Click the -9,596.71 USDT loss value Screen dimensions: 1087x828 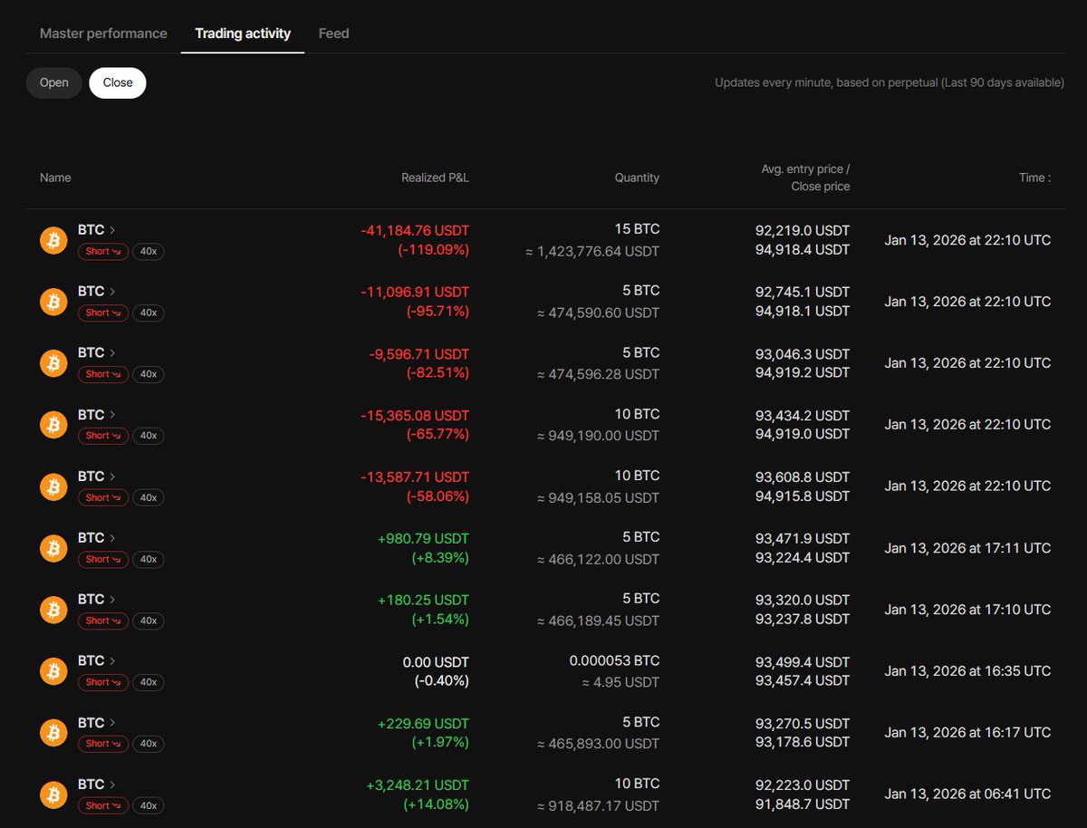coord(419,353)
